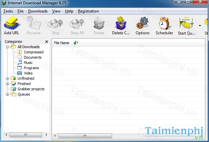Click the Stop toolbar icon

pos(56,23)
